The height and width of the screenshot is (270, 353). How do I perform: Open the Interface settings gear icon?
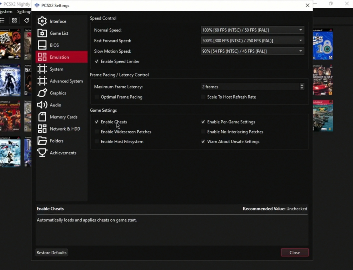pos(42,21)
